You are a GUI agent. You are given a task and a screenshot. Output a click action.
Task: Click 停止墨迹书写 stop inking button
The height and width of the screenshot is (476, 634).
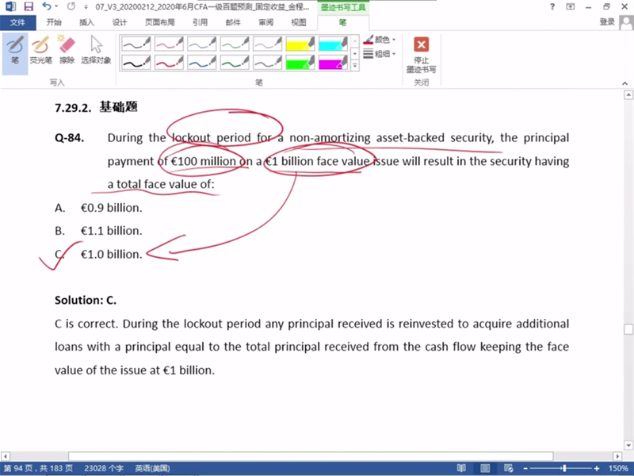421,54
